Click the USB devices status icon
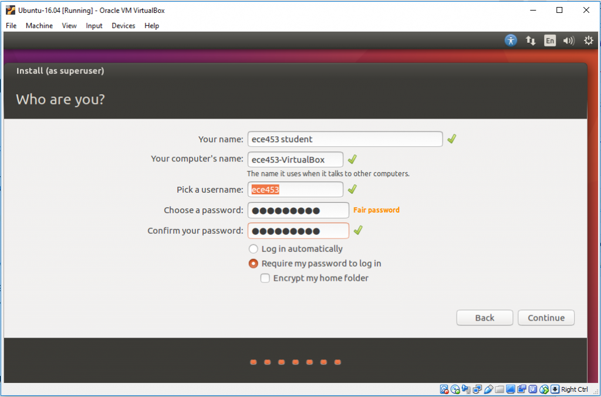601x397 pixels. pos(489,389)
